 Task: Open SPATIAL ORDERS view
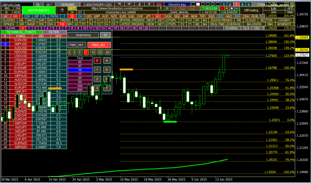(132, 20)
